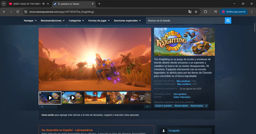Click Verifica que eres tú profile button
Image resolution: width=256 pixels, height=134 pixels.
(x=234, y=12)
